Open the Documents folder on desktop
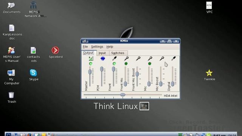Viewport: 242px width, 136px height. [x=11, y=6]
